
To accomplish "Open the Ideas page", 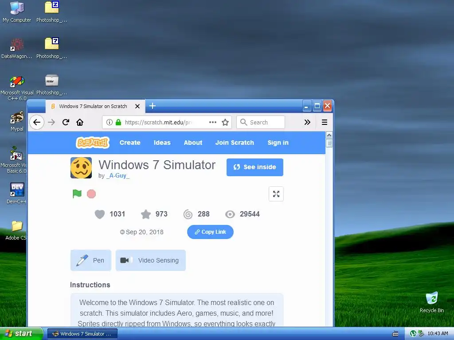I will click(x=162, y=143).
